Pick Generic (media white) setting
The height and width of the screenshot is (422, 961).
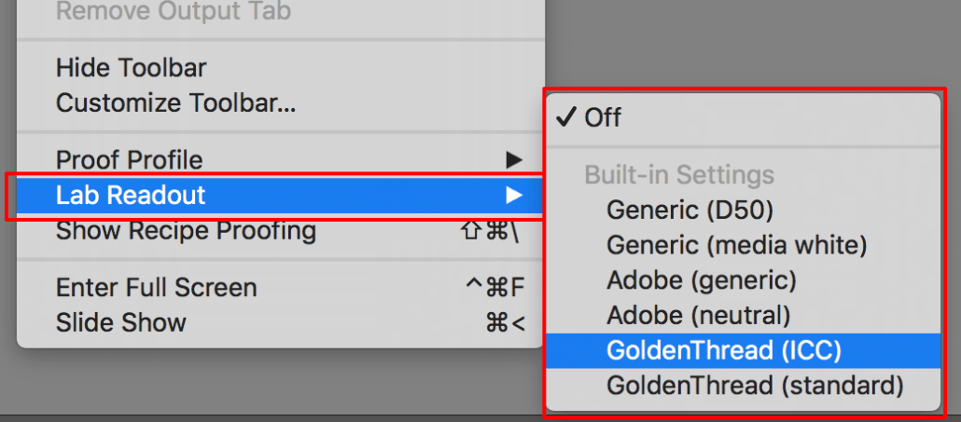pos(736,245)
